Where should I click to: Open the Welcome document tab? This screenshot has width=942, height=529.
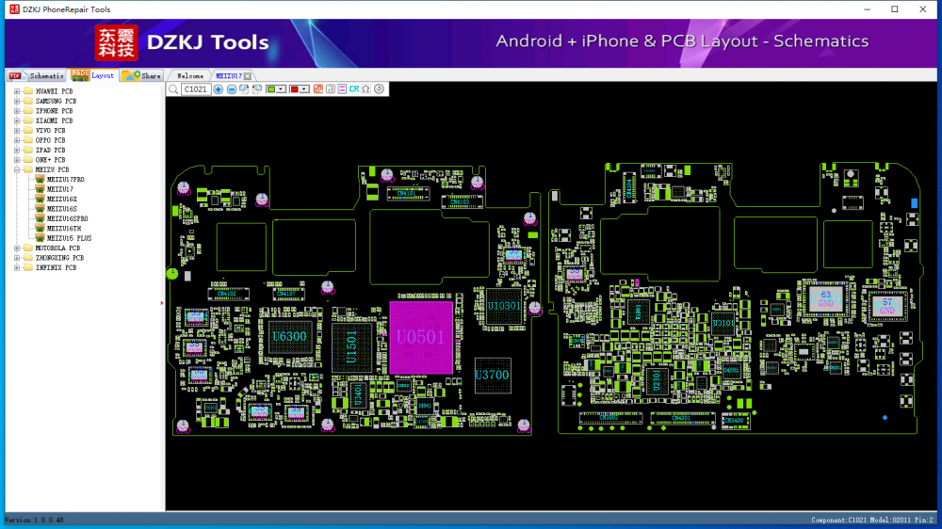[190, 75]
